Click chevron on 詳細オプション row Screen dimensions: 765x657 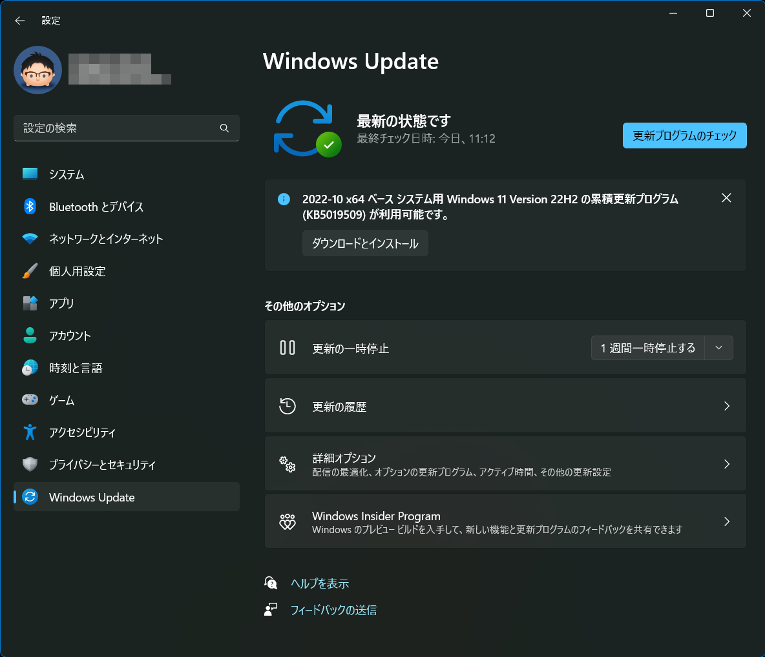(x=726, y=464)
